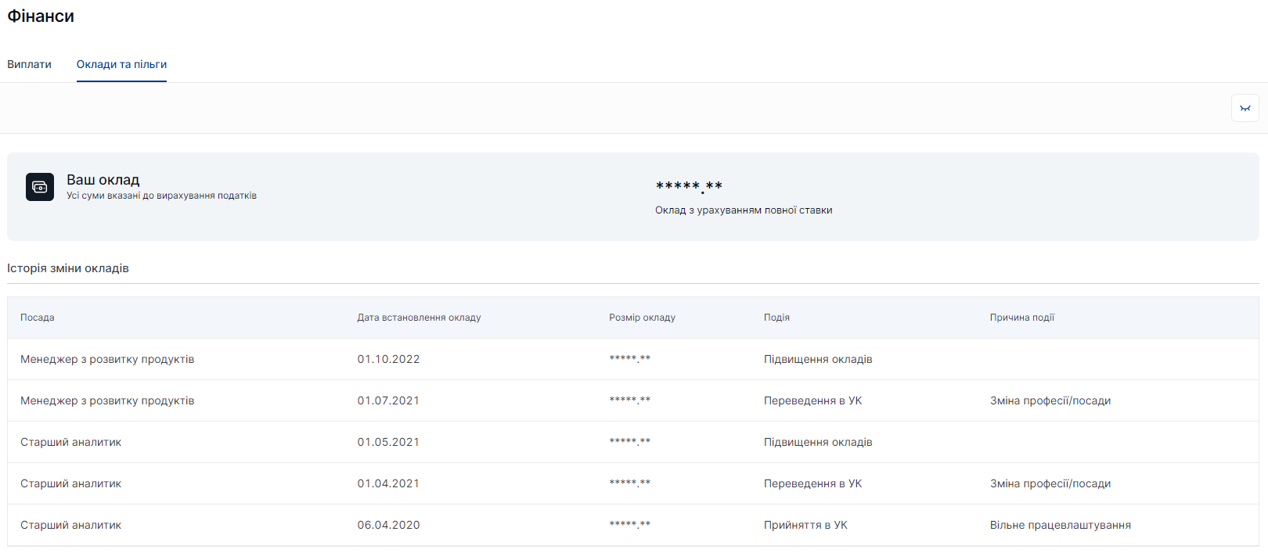
Task: Select the date 01.05.2021 cell
Action: point(388,442)
